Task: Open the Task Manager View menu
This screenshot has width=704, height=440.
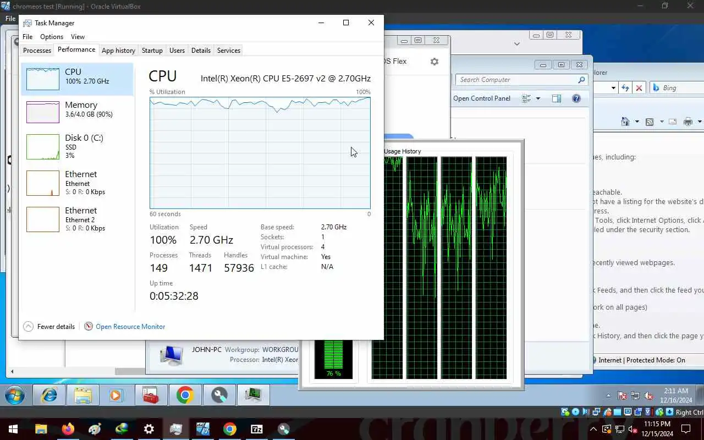Action: tap(78, 37)
